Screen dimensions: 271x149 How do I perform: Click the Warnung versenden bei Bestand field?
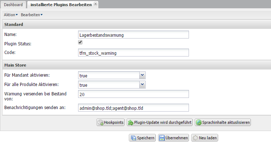(133, 94)
